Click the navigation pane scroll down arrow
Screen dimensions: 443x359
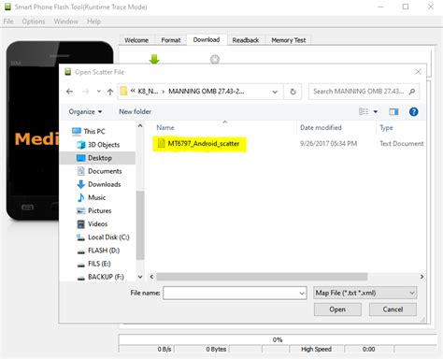coord(140,277)
